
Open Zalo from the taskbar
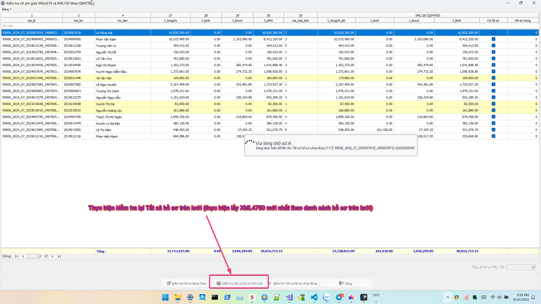[327, 297]
